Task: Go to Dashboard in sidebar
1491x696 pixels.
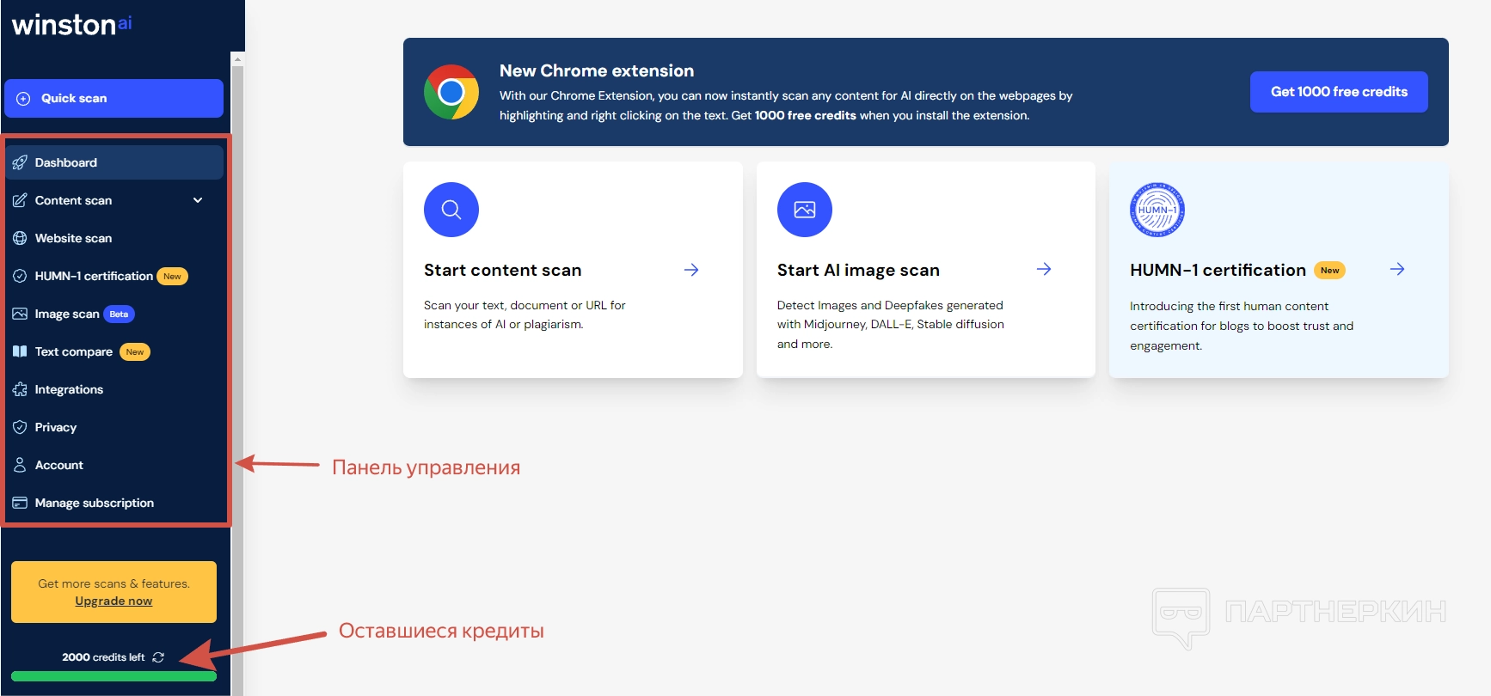Action: click(x=66, y=162)
